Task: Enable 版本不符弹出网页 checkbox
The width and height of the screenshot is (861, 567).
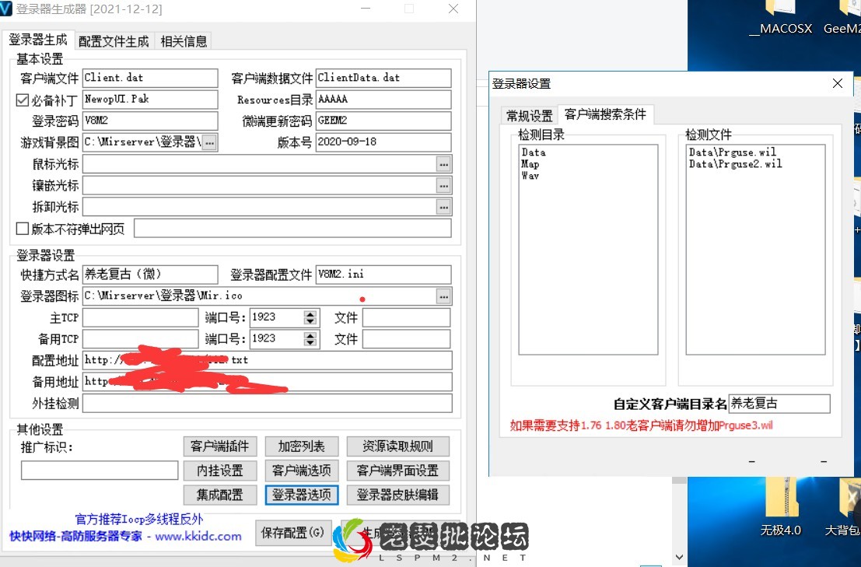Action: pyautogui.click(x=23, y=229)
